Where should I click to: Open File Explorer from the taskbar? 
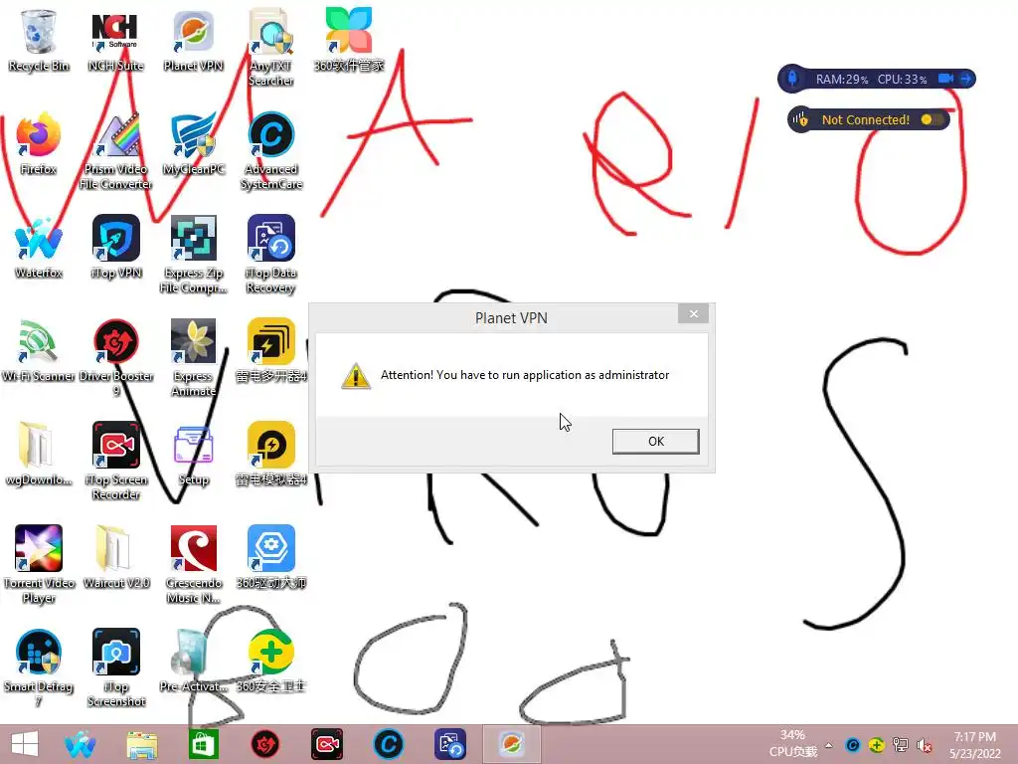[x=141, y=744]
